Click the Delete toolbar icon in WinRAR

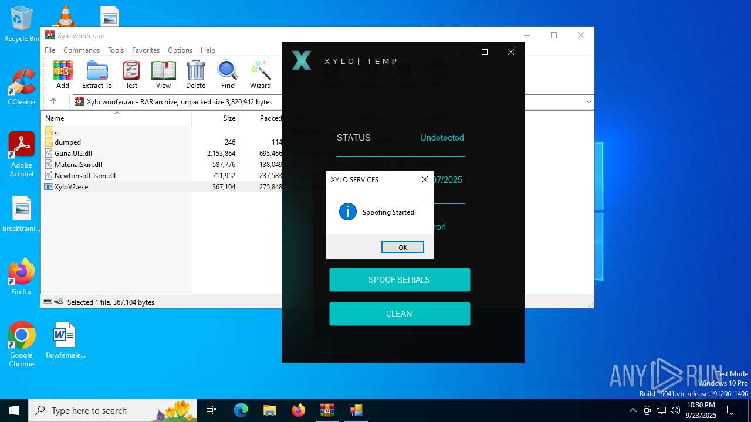(195, 74)
